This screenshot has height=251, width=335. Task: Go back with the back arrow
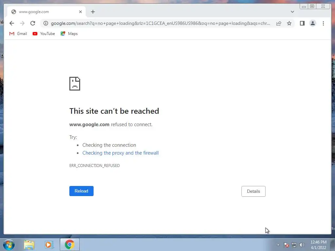tap(12, 23)
